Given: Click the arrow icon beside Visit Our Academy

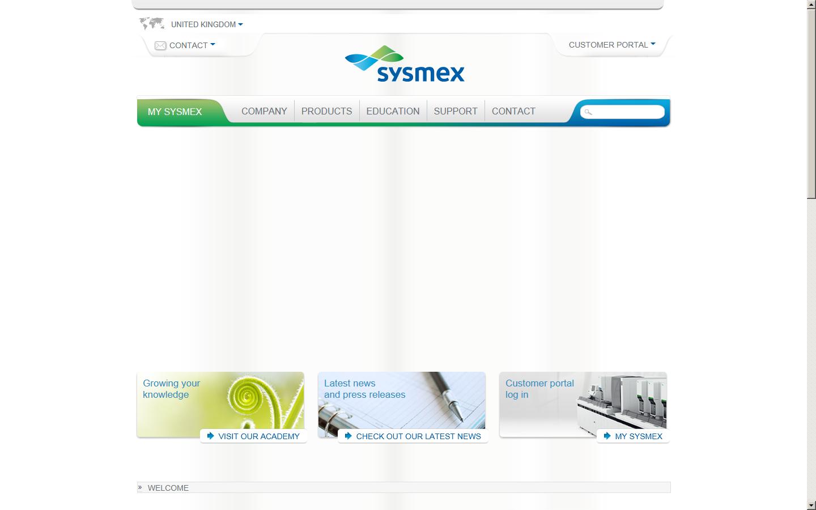Looking at the screenshot, I should 210,436.
